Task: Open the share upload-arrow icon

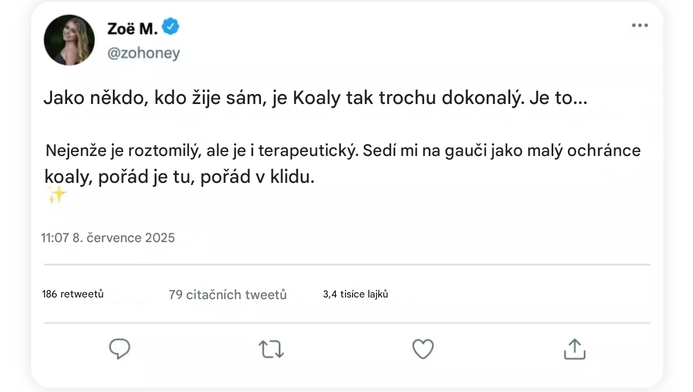Action: coord(574,349)
